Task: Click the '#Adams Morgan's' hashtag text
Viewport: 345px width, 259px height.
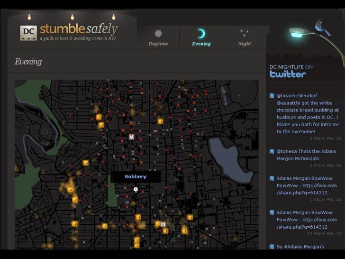Action: (x=304, y=247)
